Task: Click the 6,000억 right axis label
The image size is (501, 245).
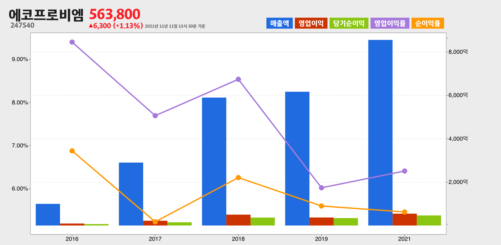Action: (458, 95)
